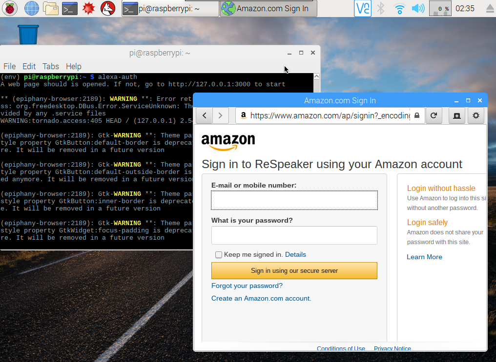This screenshot has width=496, height=362.
Task: Launch the web browser globe icon
Action: tap(32, 8)
